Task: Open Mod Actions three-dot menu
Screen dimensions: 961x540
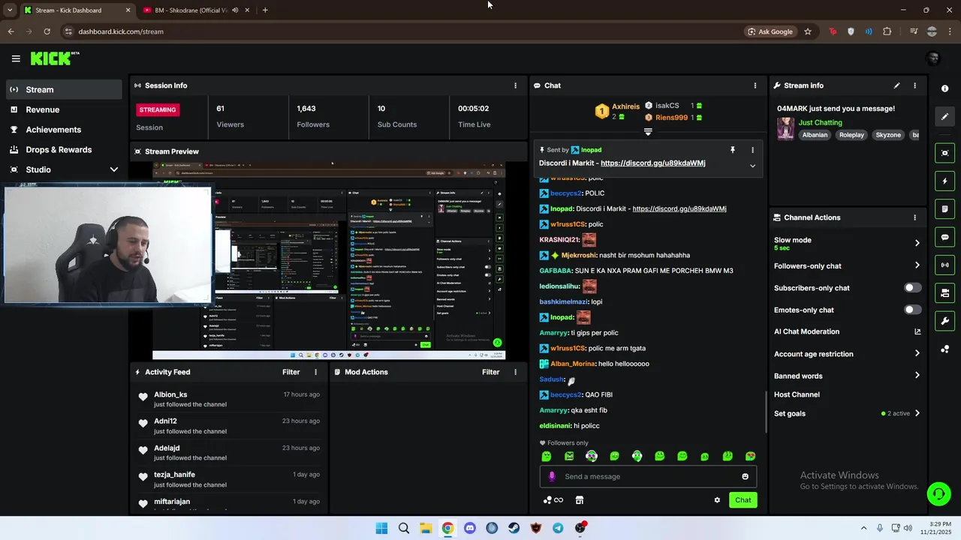Action: click(x=515, y=372)
